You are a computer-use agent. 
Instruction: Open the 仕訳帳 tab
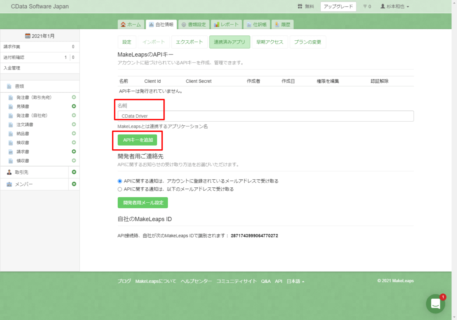(257, 24)
